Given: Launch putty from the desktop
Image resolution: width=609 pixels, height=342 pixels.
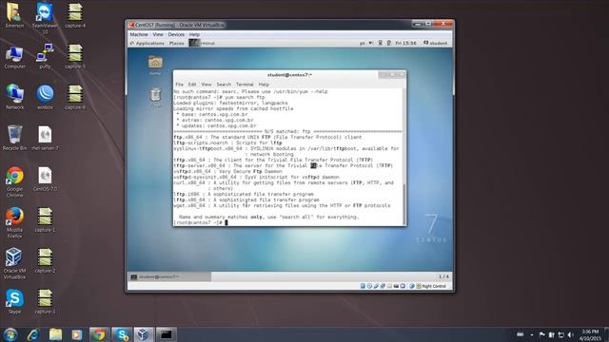Looking at the screenshot, I should pyautogui.click(x=45, y=56).
